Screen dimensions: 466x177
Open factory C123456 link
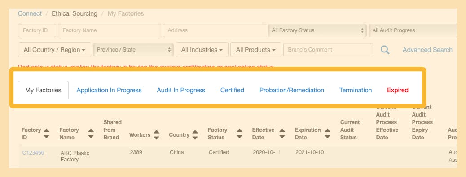[x=33, y=153]
